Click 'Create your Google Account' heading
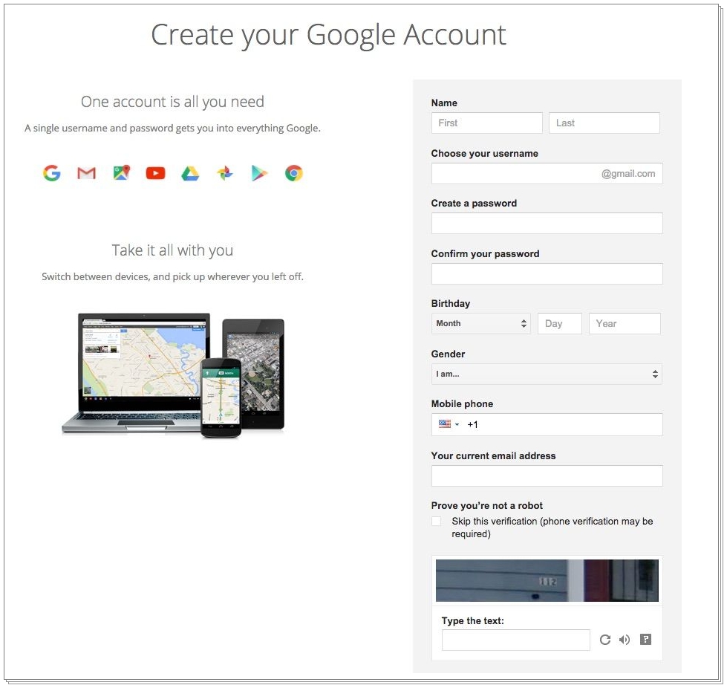This screenshot has height=688, width=727. [x=328, y=35]
